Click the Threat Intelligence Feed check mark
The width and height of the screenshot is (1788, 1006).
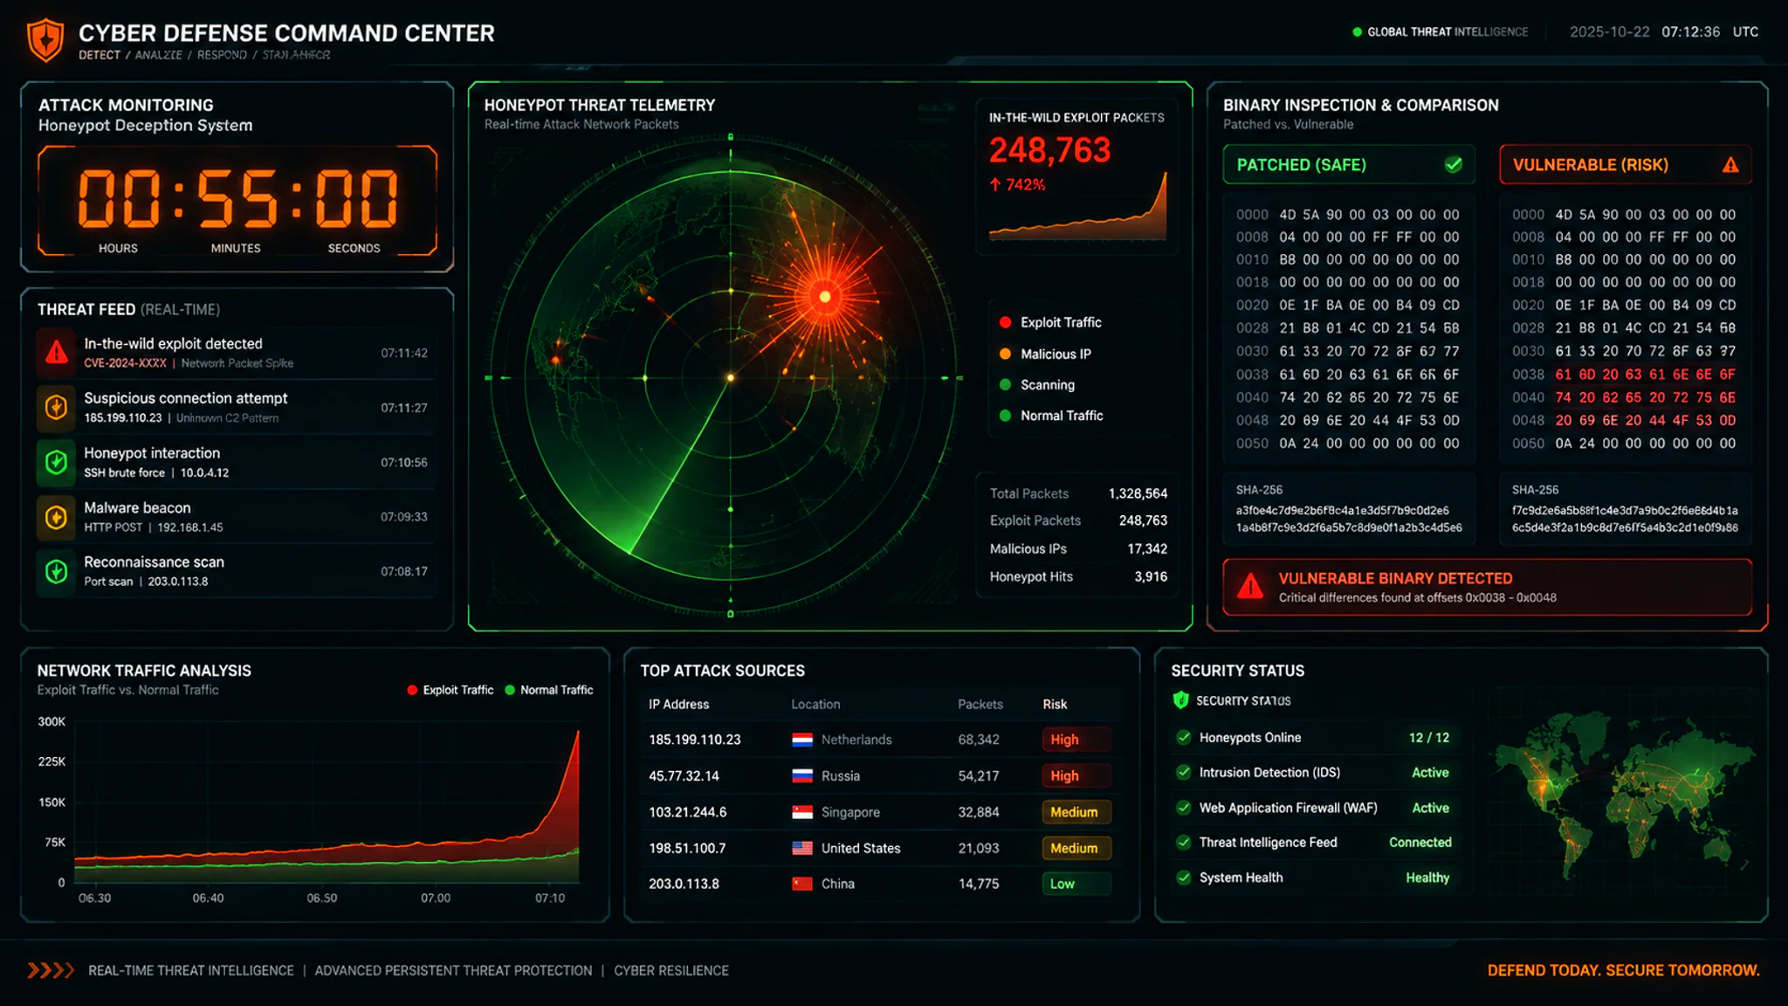click(x=1184, y=843)
